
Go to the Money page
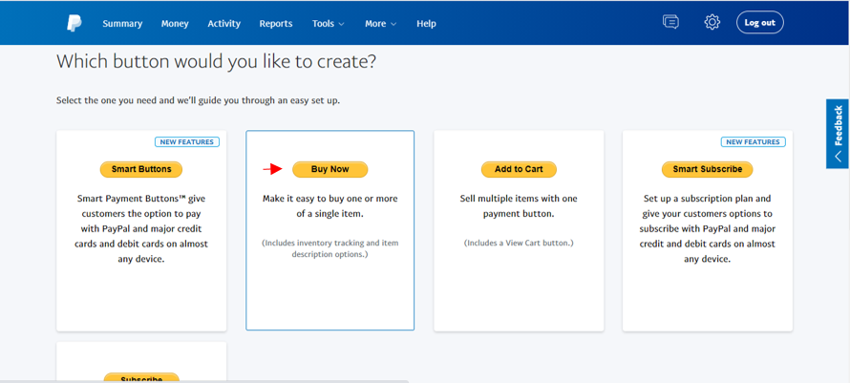point(175,23)
